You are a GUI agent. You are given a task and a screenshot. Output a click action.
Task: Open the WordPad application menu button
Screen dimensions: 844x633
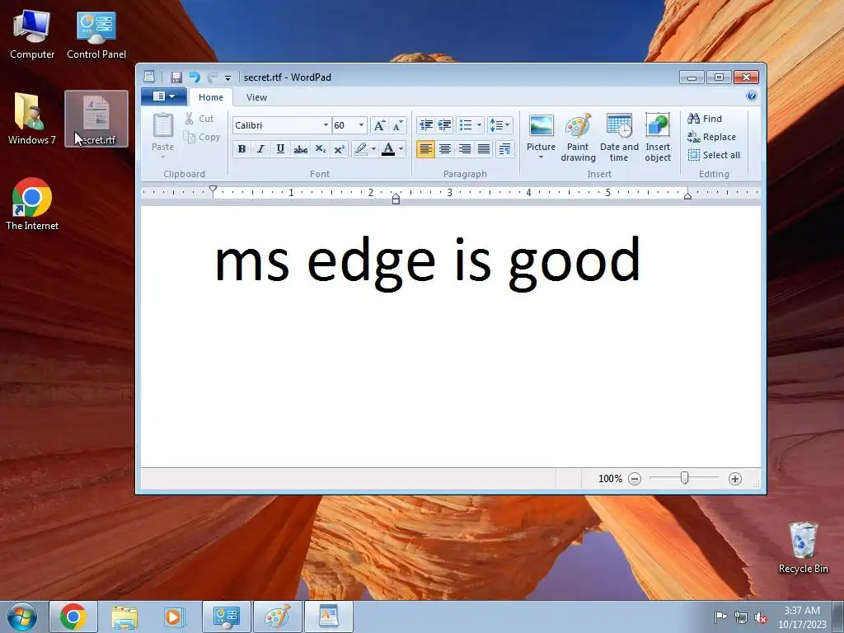pos(164,96)
